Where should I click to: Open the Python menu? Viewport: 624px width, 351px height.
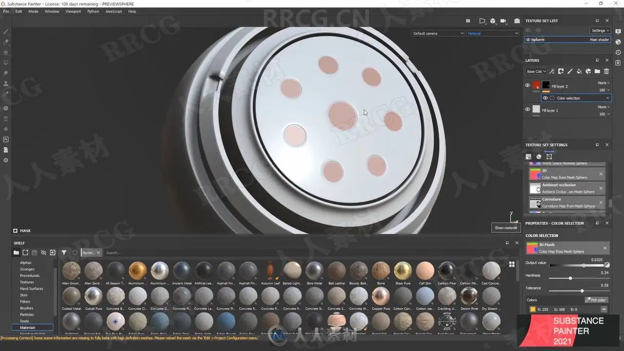coord(93,11)
